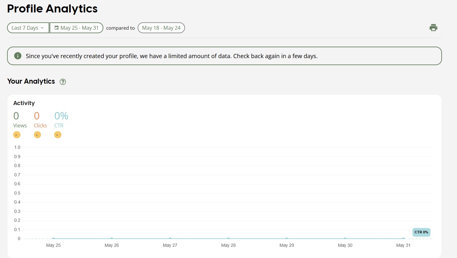Image resolution: width=457 pixels, height=258 pixels.
Task: Click the Clicks label under the count
Action: [40, 125]
